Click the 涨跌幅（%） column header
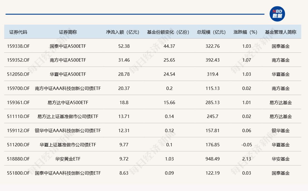This screenshot has height=191, width=308. [x=245, y=32]
